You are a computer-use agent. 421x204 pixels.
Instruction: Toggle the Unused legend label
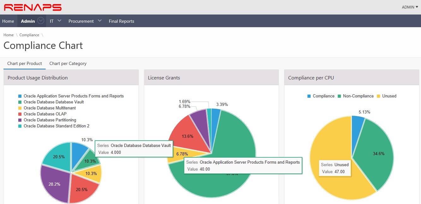pos(389,96)
